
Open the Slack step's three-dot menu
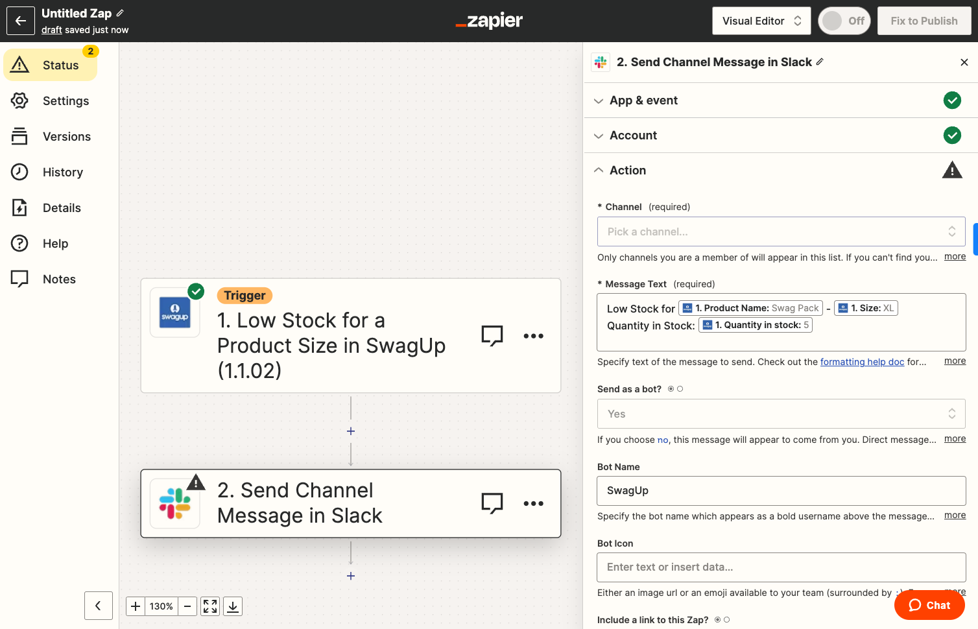tap(533, 503)
